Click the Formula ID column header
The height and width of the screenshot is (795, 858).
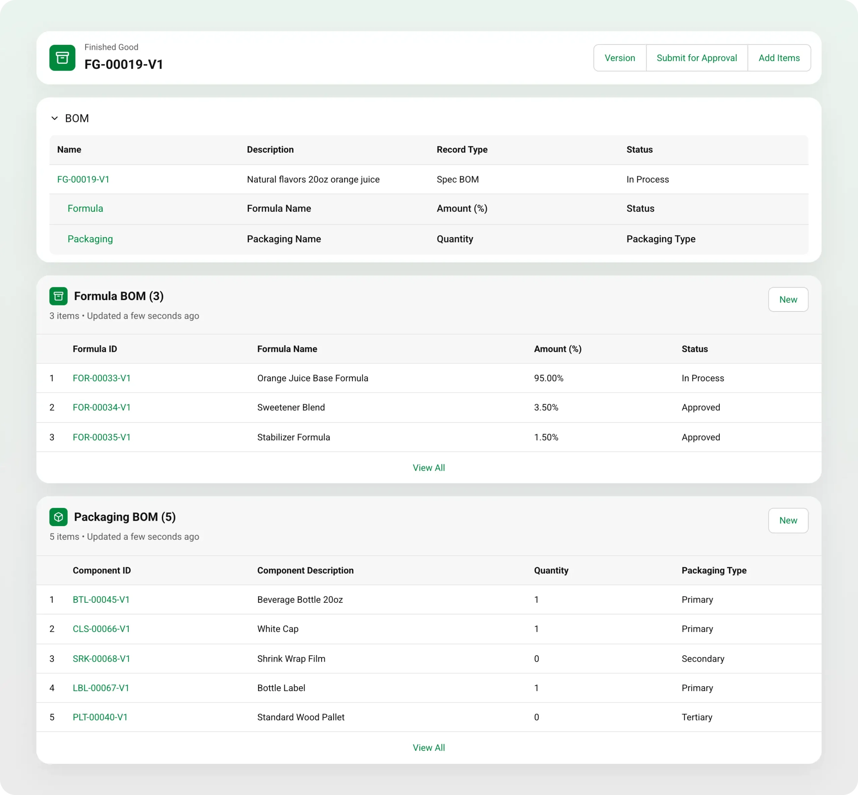pos(95,349)
